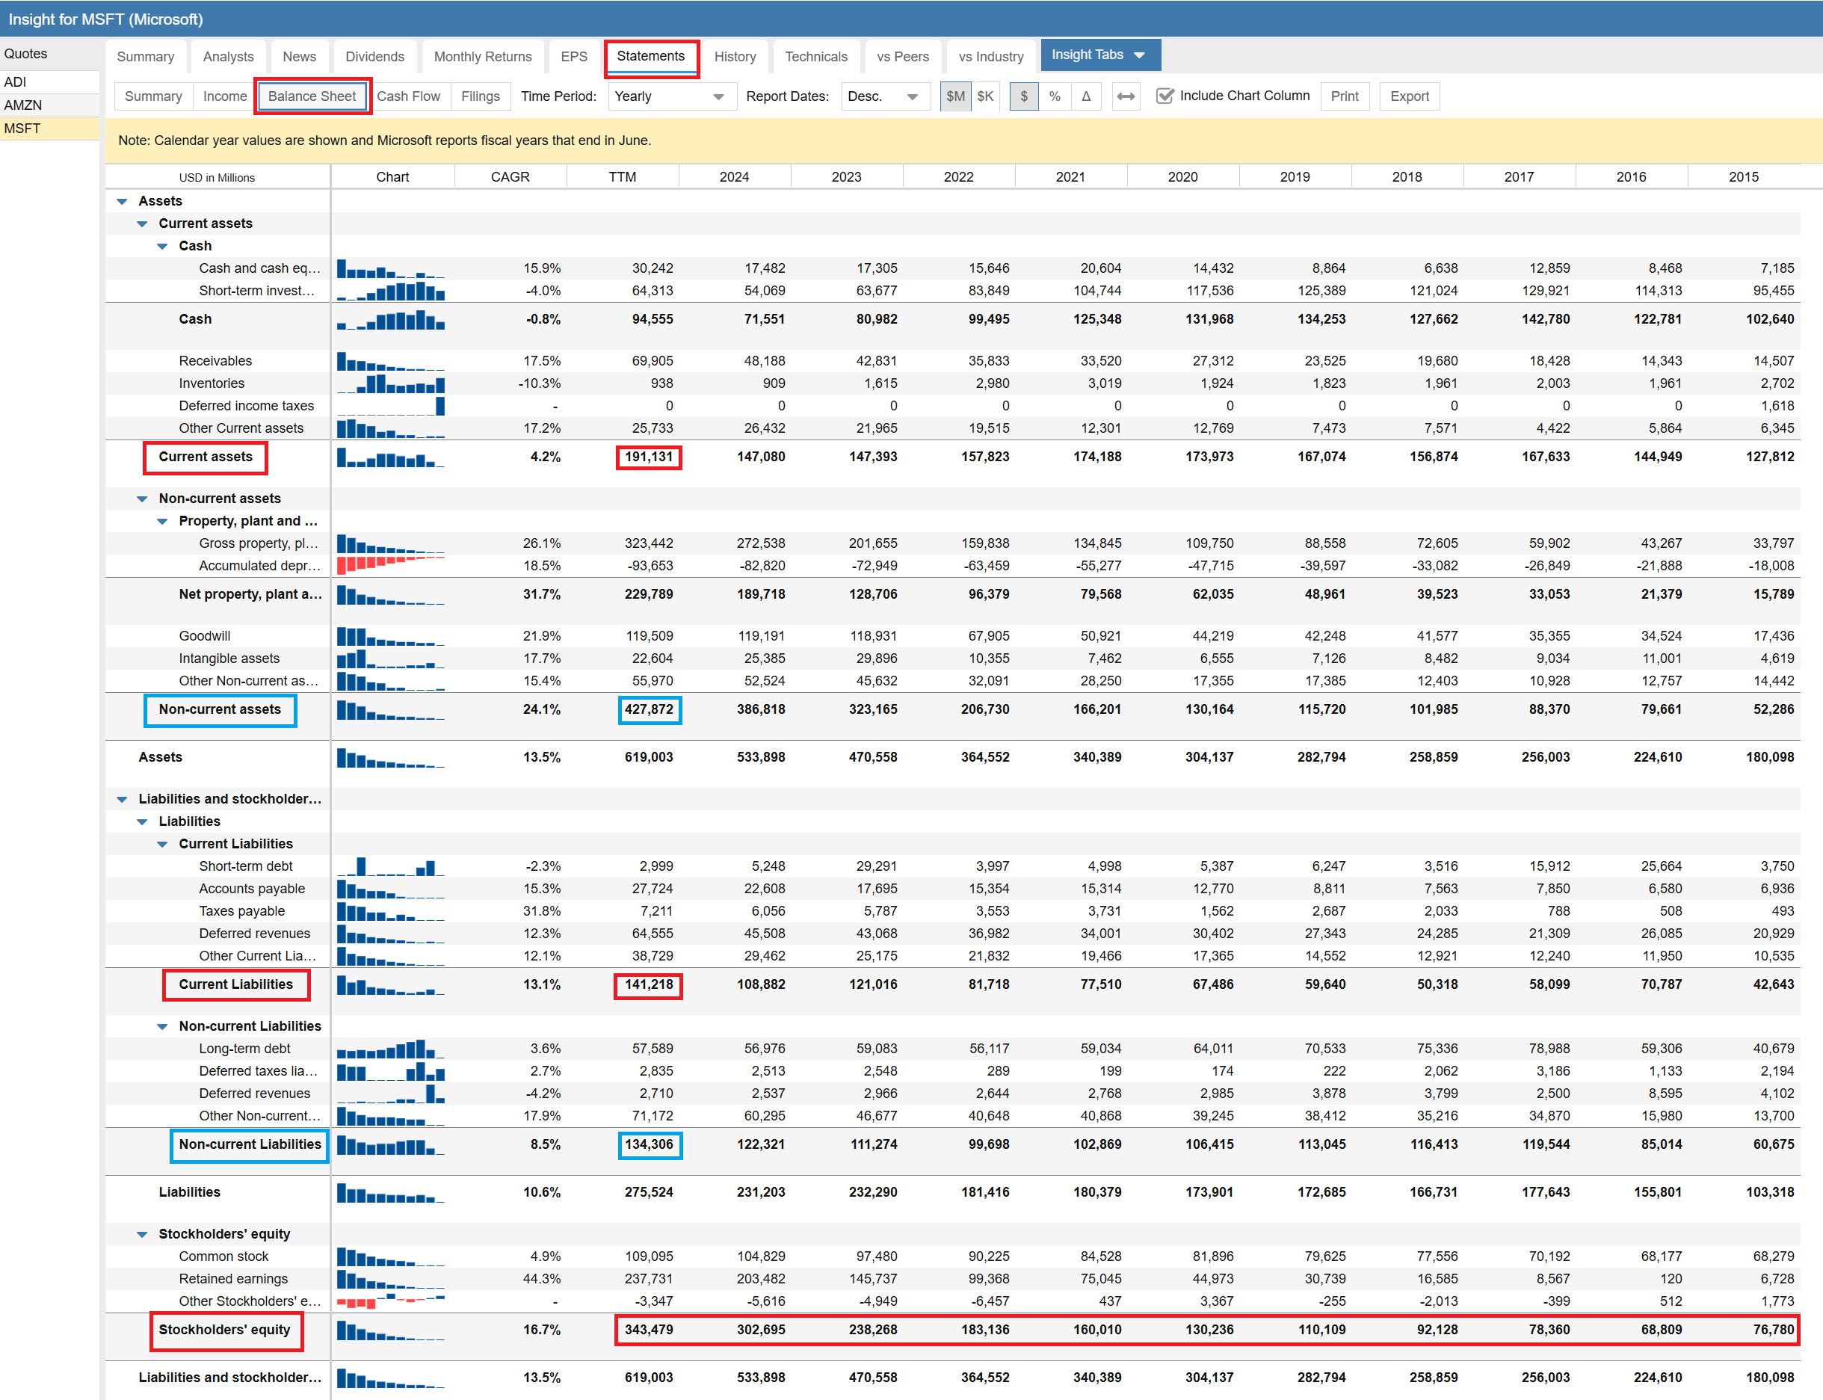Image resolution: width=1823 pixels, height=1400 pixels.
Task: Collapse Stockholders' equity section arrow
Action: click(x=143, y=1234)
